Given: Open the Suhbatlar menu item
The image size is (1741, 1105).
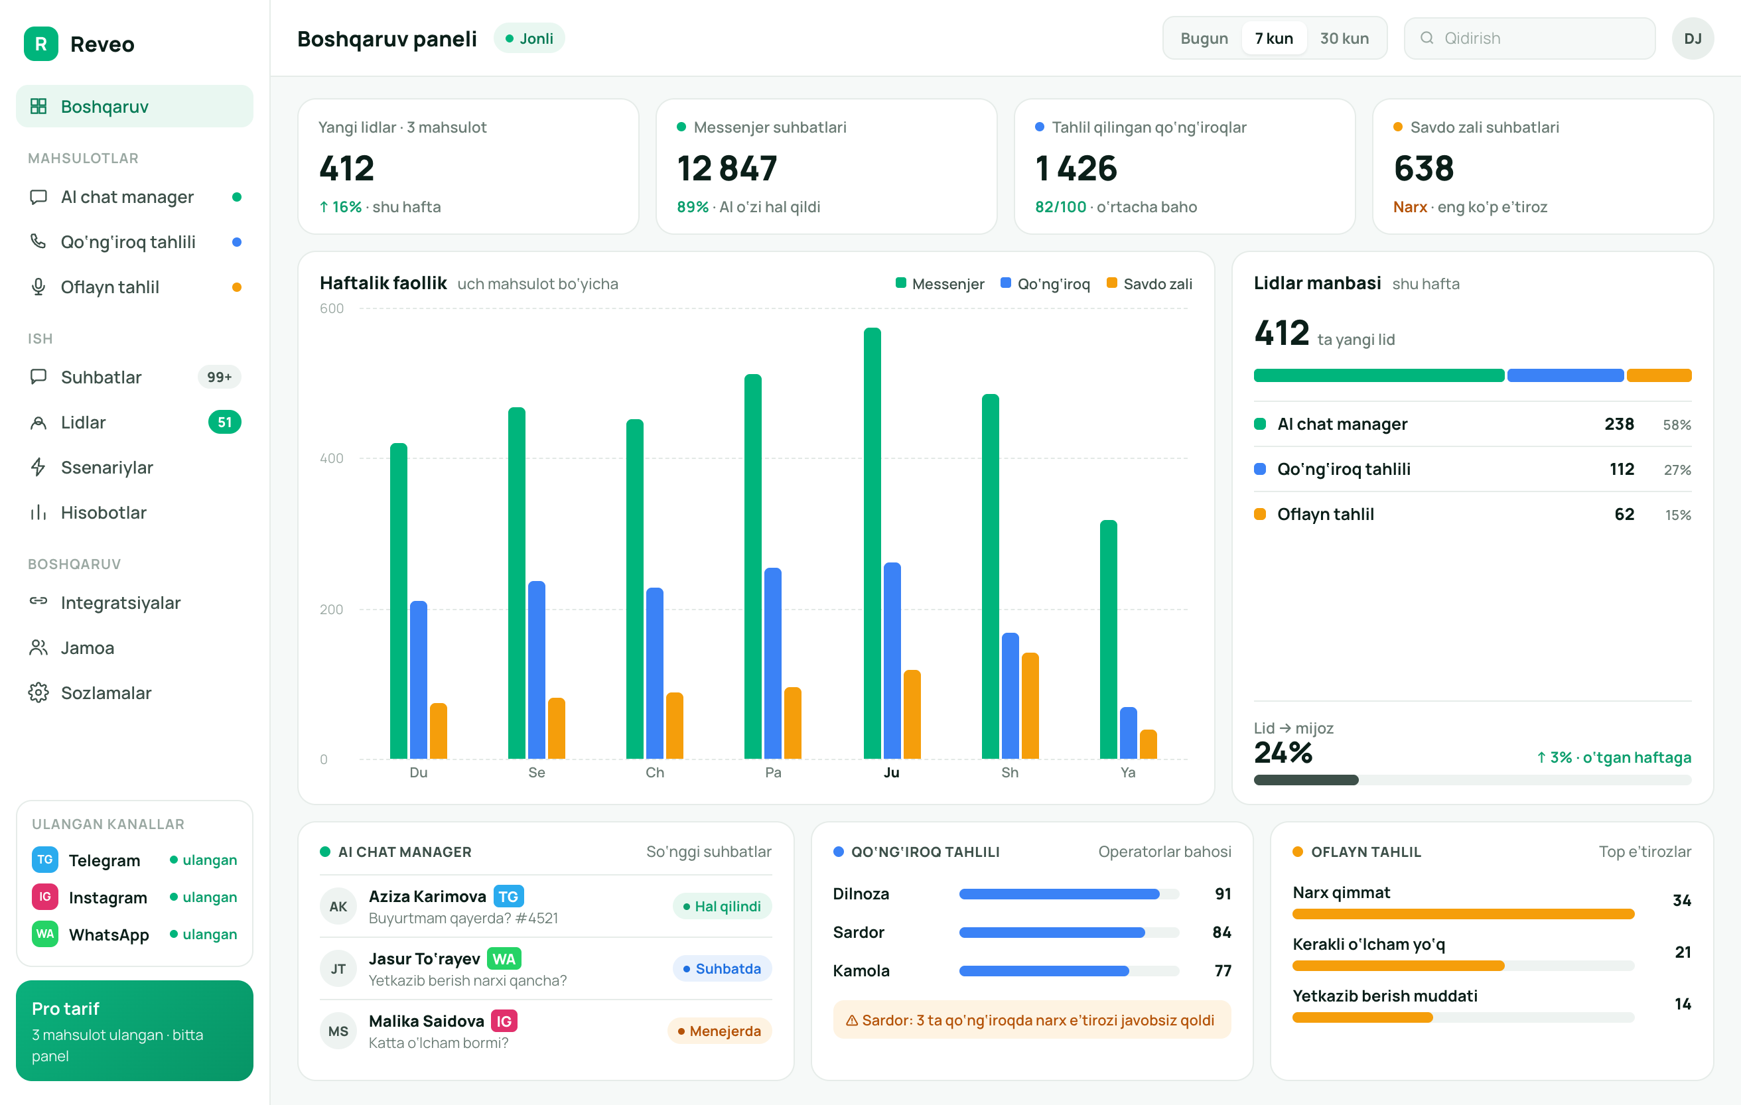Looking at the screenshot, I should coord(135,377).
